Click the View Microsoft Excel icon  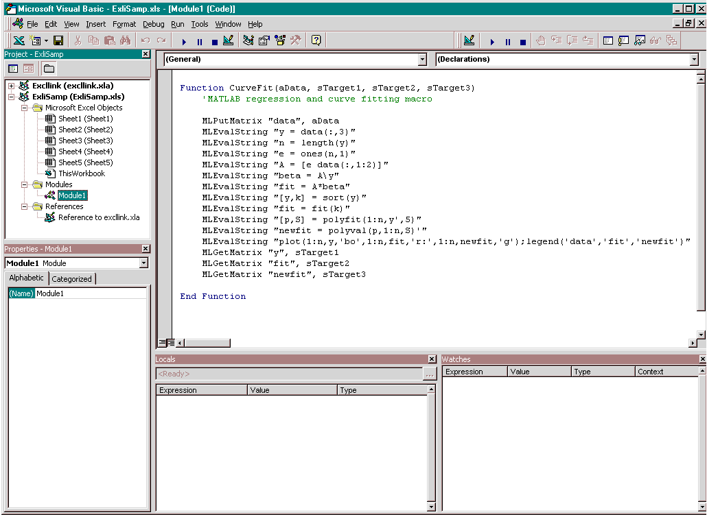[x=19, y=41]
